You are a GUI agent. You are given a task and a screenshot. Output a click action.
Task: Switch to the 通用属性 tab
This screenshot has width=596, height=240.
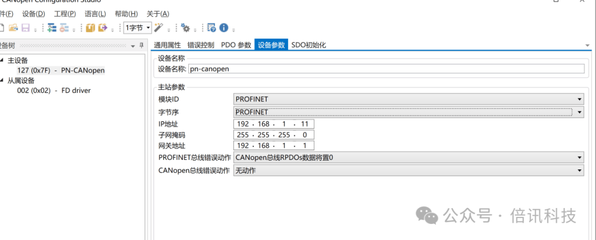[167, 45]
